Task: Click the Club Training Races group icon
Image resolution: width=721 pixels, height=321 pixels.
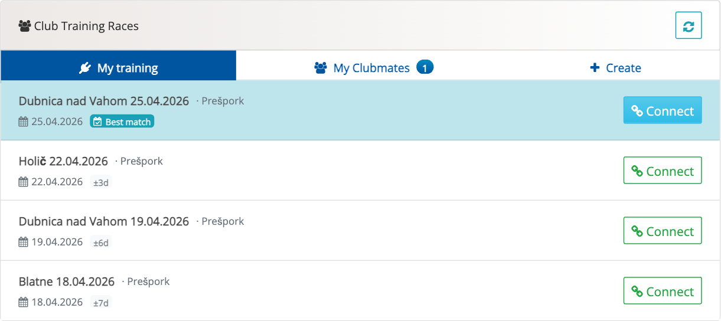Action: 25,26
